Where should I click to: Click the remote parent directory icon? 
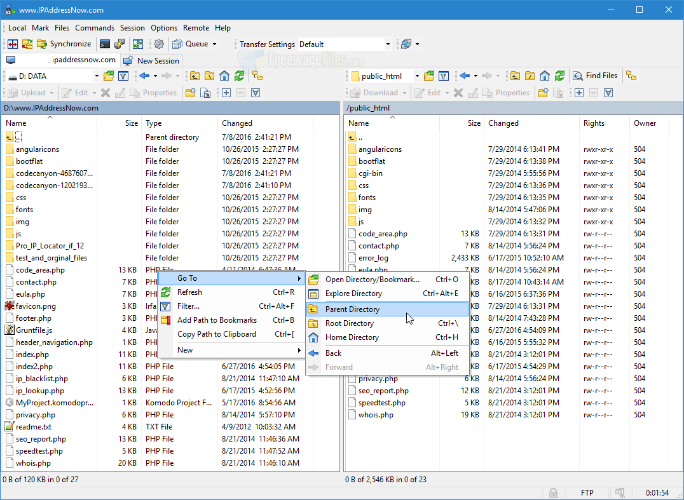517,76
